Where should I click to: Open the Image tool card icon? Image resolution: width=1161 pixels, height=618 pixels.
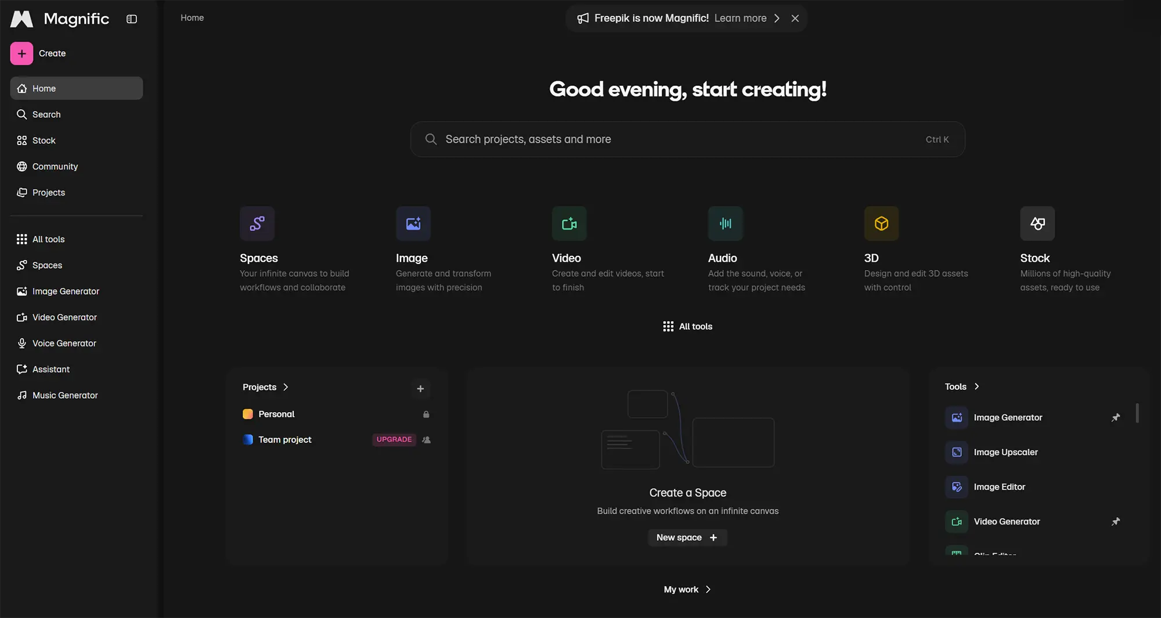click(413, 223)
